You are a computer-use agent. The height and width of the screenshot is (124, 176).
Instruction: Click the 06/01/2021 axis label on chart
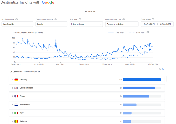click(x=130, y=64)
